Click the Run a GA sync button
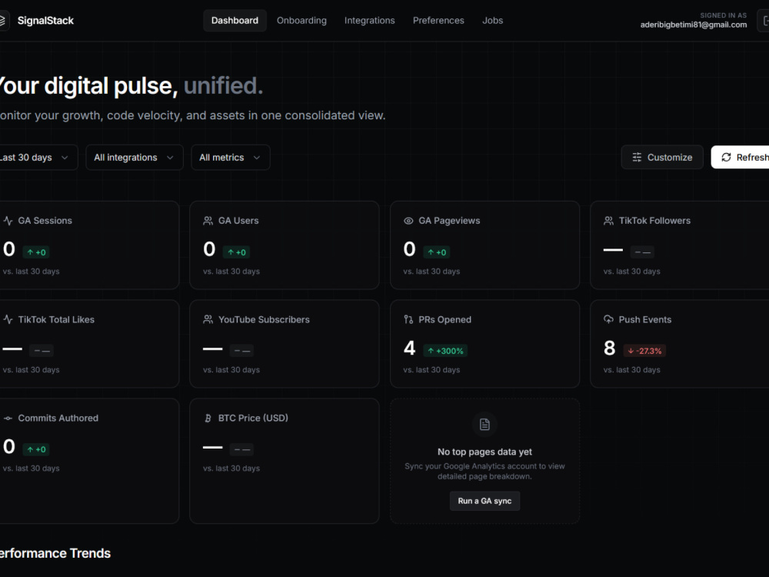Screen dimensions: 769x577 pos(484,501)
